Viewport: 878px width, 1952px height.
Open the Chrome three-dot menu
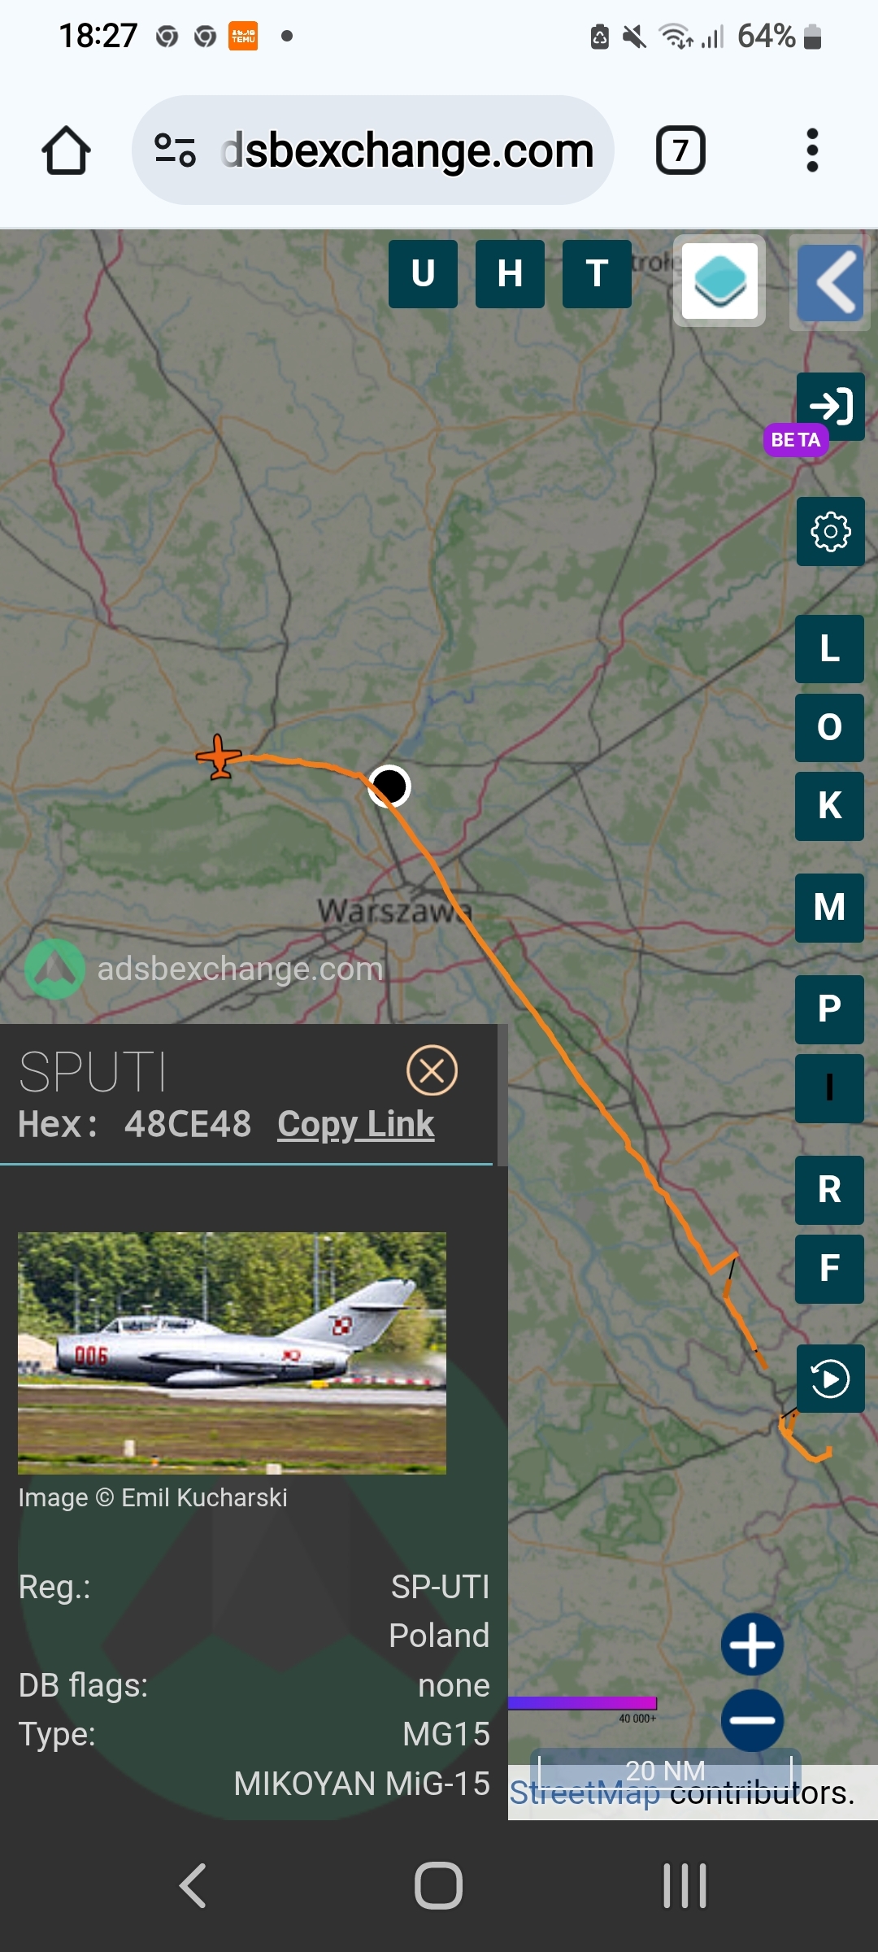pos(812,150)
